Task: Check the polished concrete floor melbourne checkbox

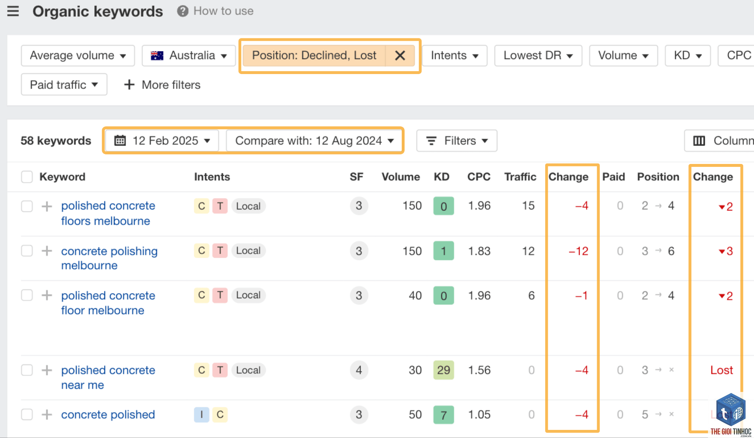Action: coord(27,295)
